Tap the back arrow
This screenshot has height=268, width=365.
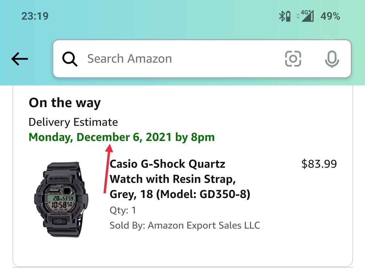(20, 59)
